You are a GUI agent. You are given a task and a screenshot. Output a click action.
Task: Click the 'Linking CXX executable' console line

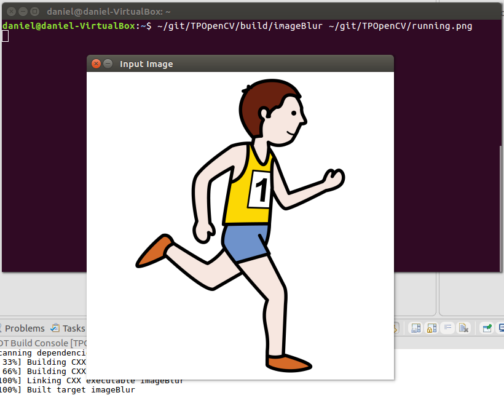[x=92, y=381]
